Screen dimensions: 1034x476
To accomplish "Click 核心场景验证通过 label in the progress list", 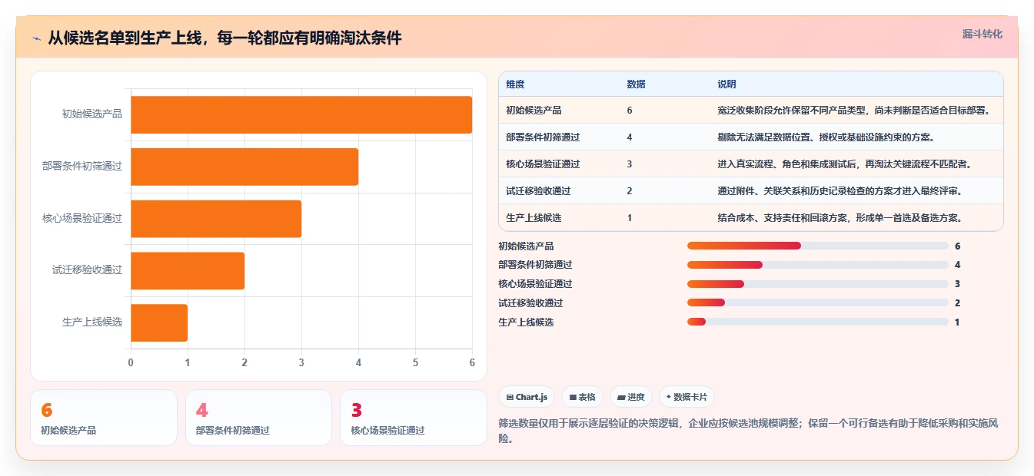I will pos(535,284).
